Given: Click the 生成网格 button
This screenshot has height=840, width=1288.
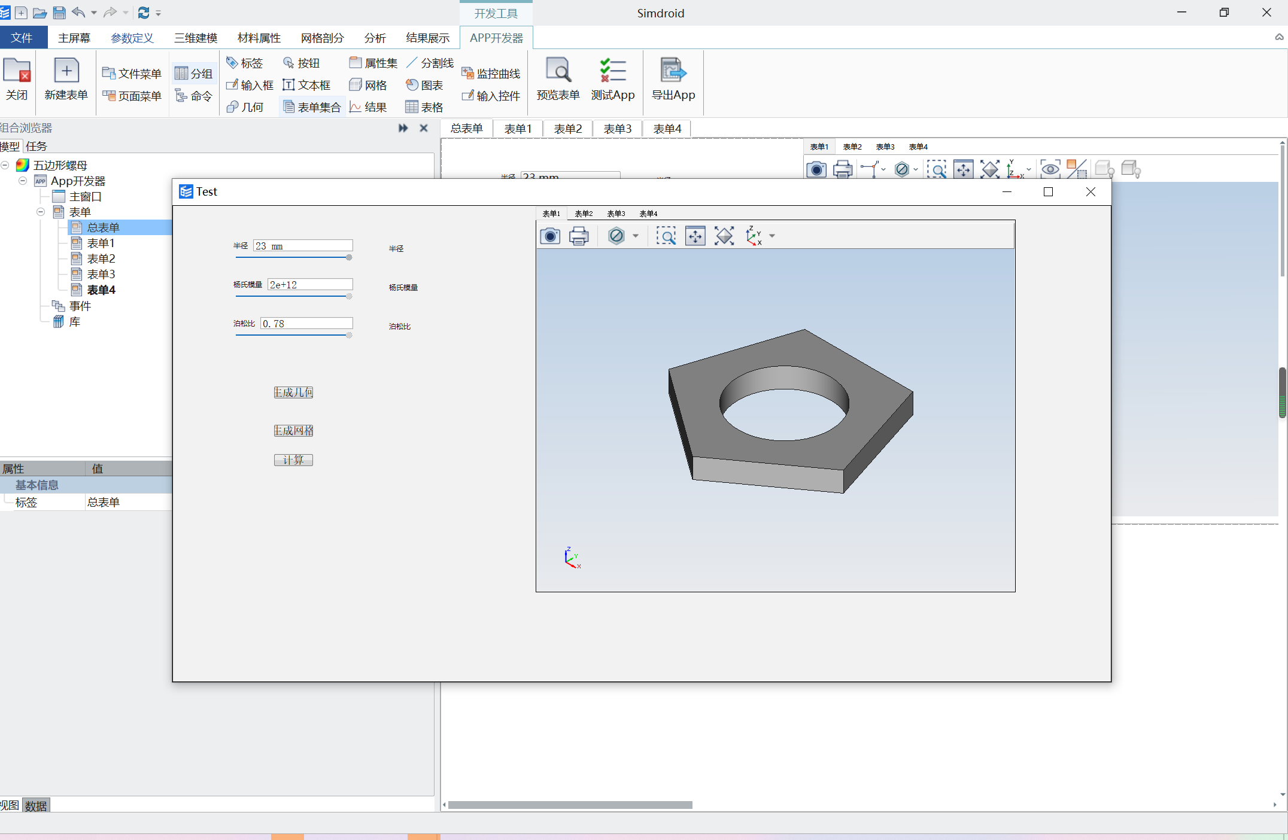Looking at the screenshot, I should pos(293,431).
